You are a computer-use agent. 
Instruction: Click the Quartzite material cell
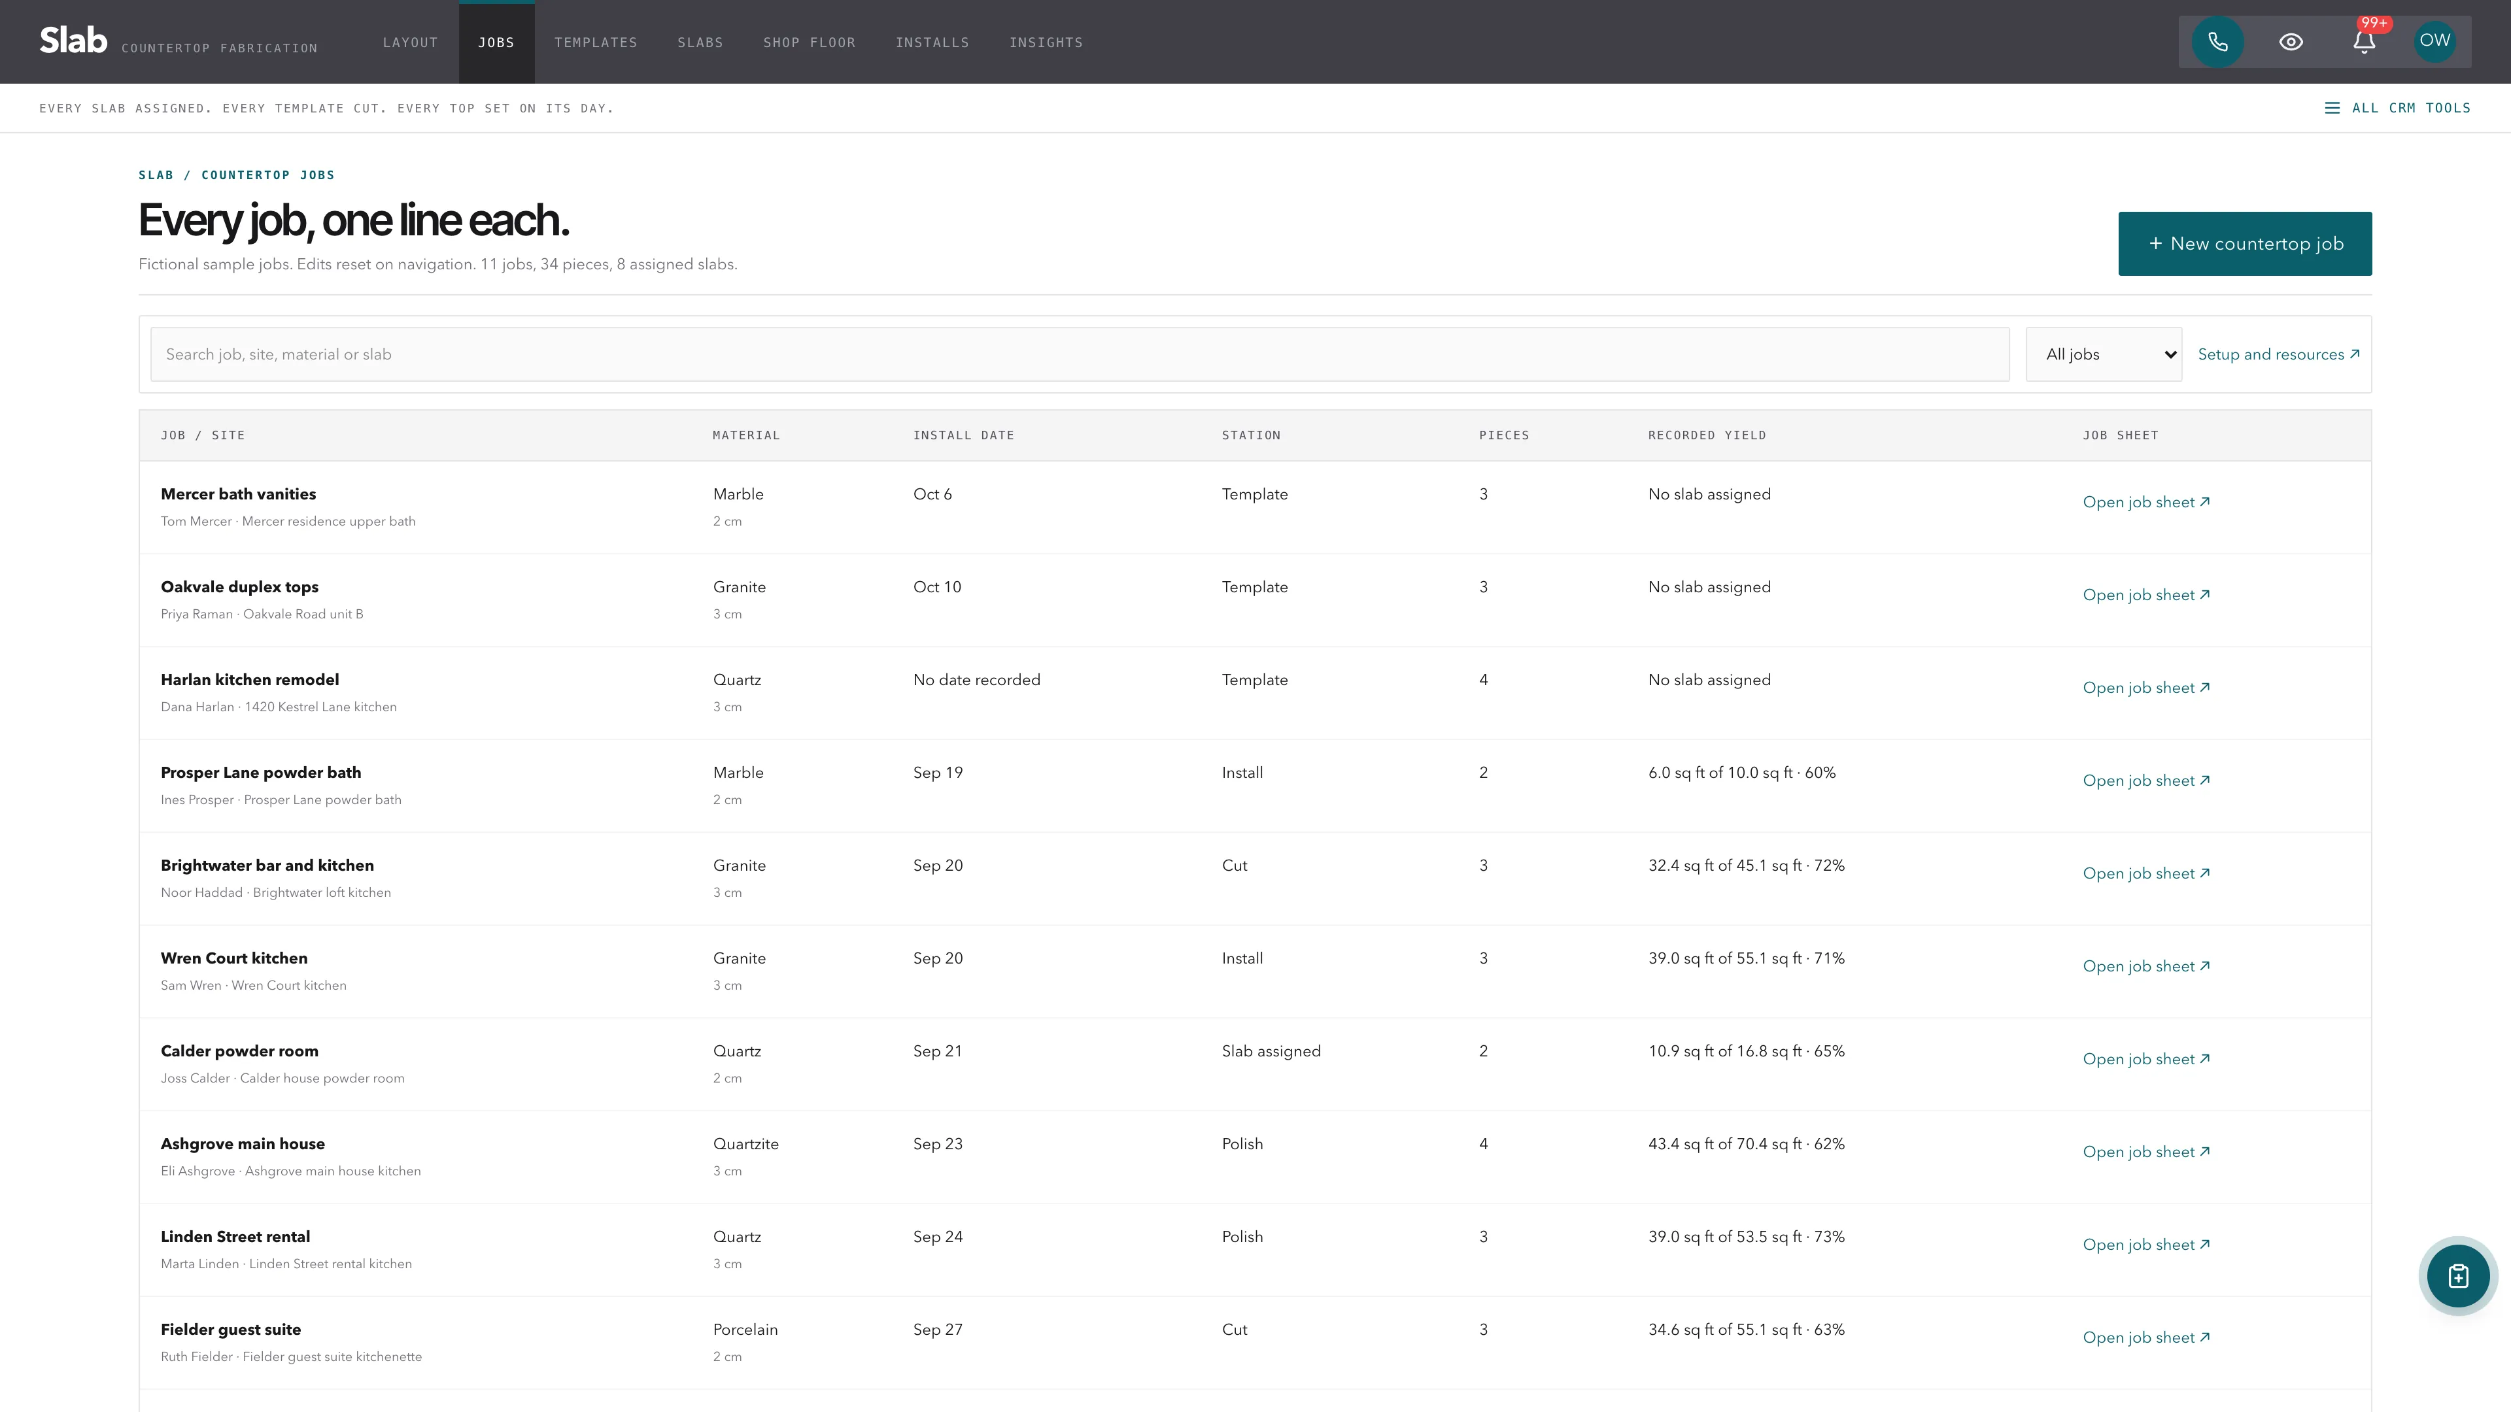745,1143
